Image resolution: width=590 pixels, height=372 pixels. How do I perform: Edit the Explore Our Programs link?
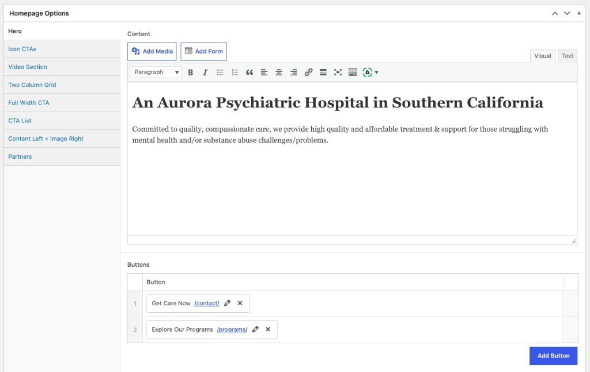point(255,329)
